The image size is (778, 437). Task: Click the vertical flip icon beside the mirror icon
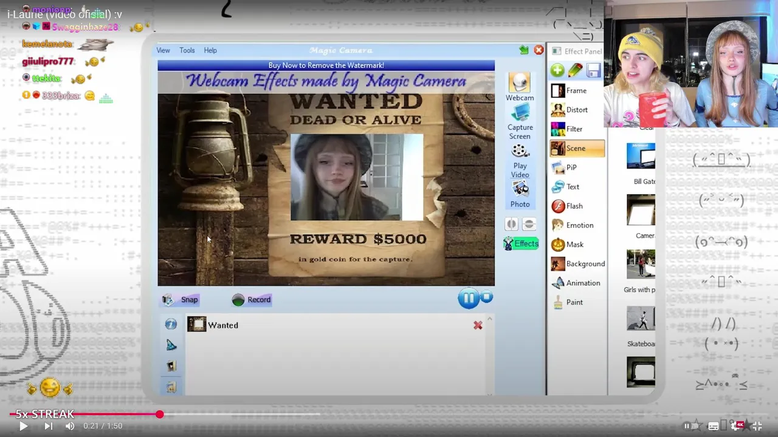click(x=529, y=225)
